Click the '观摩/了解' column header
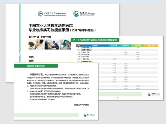The image size is (166, 124). tap(114, 45)
